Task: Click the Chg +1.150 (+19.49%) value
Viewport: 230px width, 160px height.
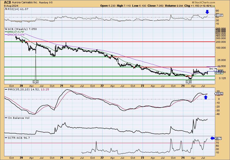Action: coord(198,6)
